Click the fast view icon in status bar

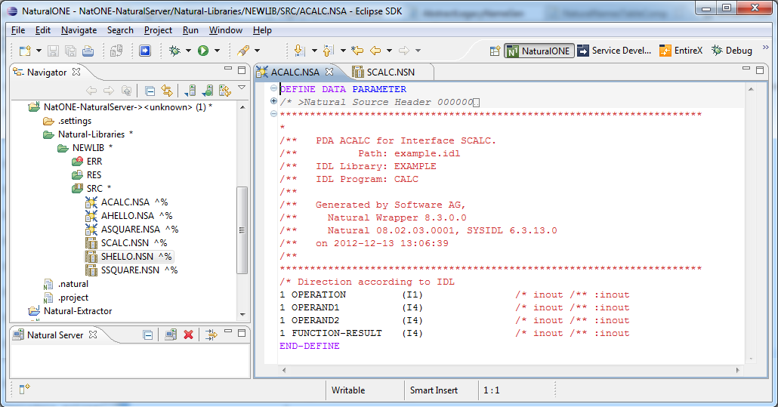click(24, 389)
